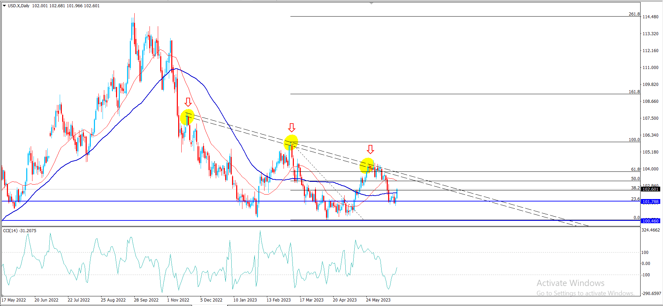Click 114.480 on the price axis
663x306 pixels.
tap(650, 17)
